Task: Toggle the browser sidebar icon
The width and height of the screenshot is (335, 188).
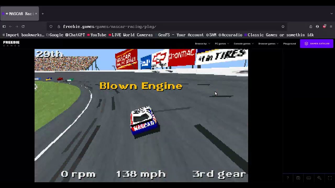Action: point(4,27)
